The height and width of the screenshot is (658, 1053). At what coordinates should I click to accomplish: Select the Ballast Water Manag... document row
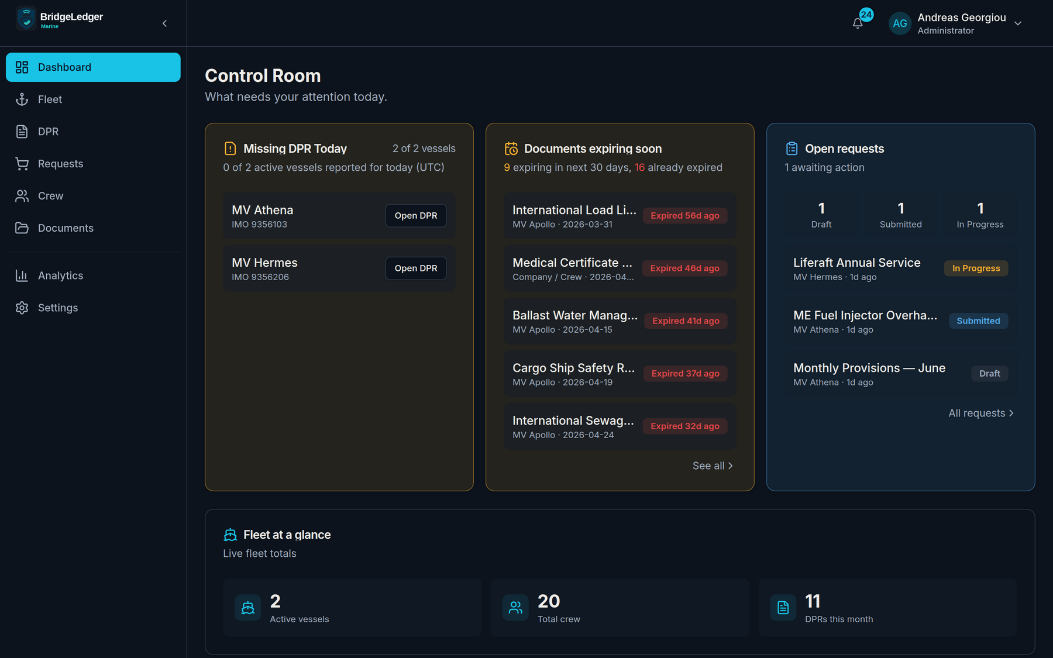click(620, 321)
